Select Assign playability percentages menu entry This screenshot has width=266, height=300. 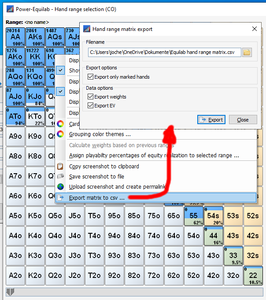(156, 156)
